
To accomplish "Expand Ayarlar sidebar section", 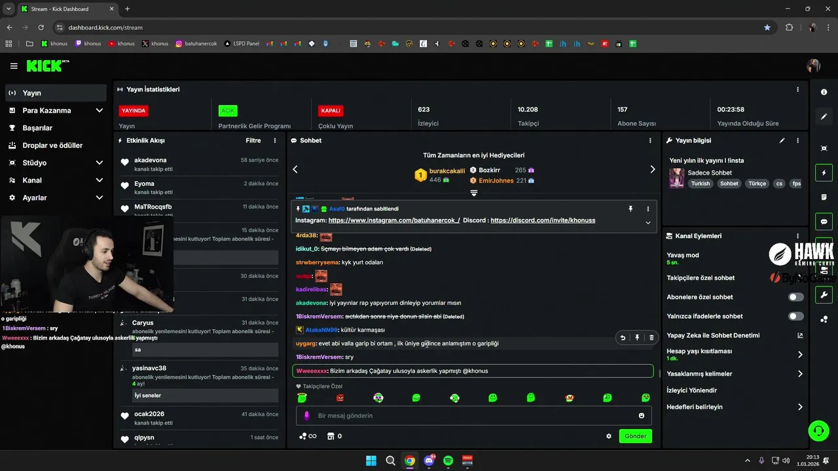I will click(x=100, y=198).
